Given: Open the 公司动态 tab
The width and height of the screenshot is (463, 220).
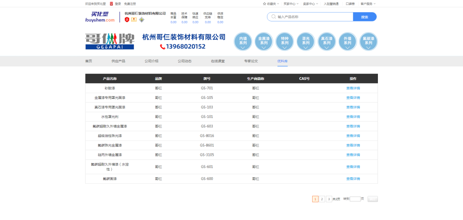Looking at the screenshot, I should point(185,61).
